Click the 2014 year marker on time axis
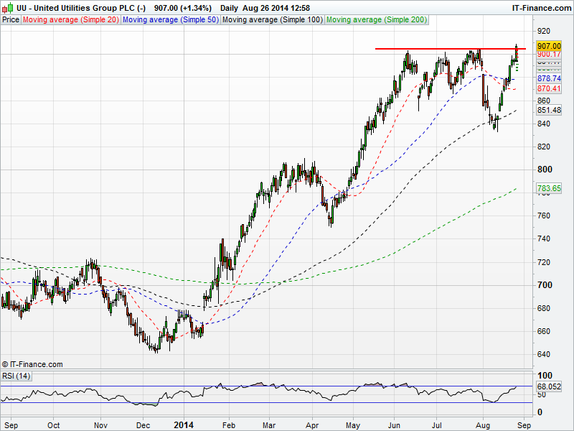 click(185, 425)
